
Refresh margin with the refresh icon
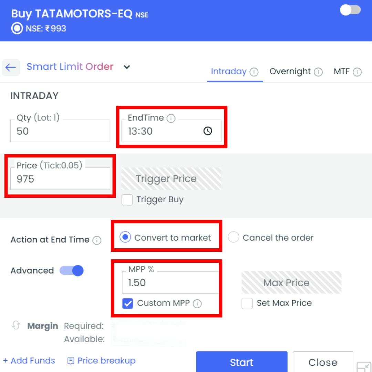(x=16, y=325)
